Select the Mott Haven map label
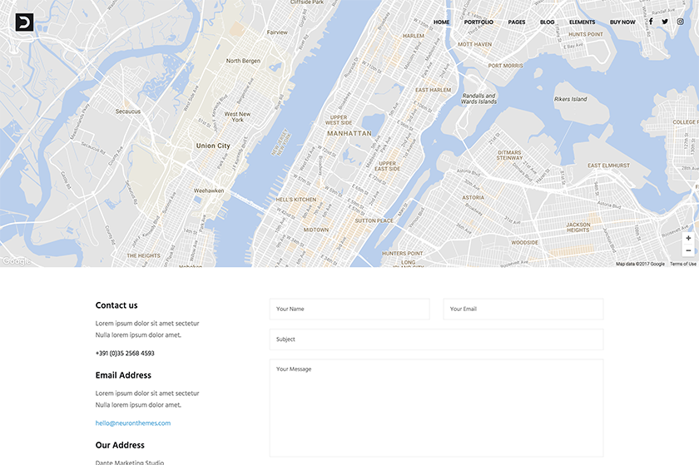Viewport: 699px width, 465px height. pos(475,45)
